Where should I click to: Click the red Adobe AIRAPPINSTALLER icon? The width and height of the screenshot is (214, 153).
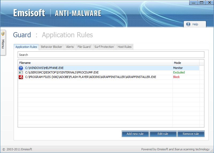[x=21, y=77]
